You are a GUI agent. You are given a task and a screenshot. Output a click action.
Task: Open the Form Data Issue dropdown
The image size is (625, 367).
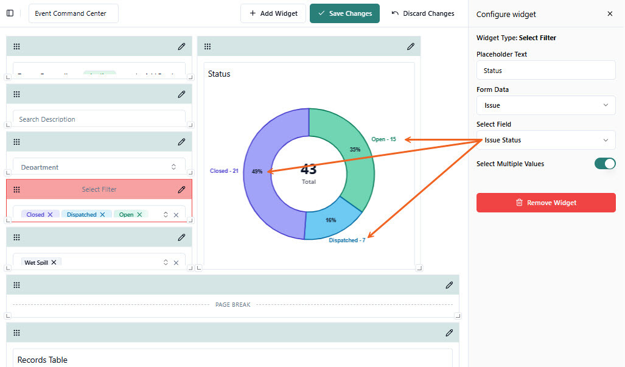click(x=546, y=105)
